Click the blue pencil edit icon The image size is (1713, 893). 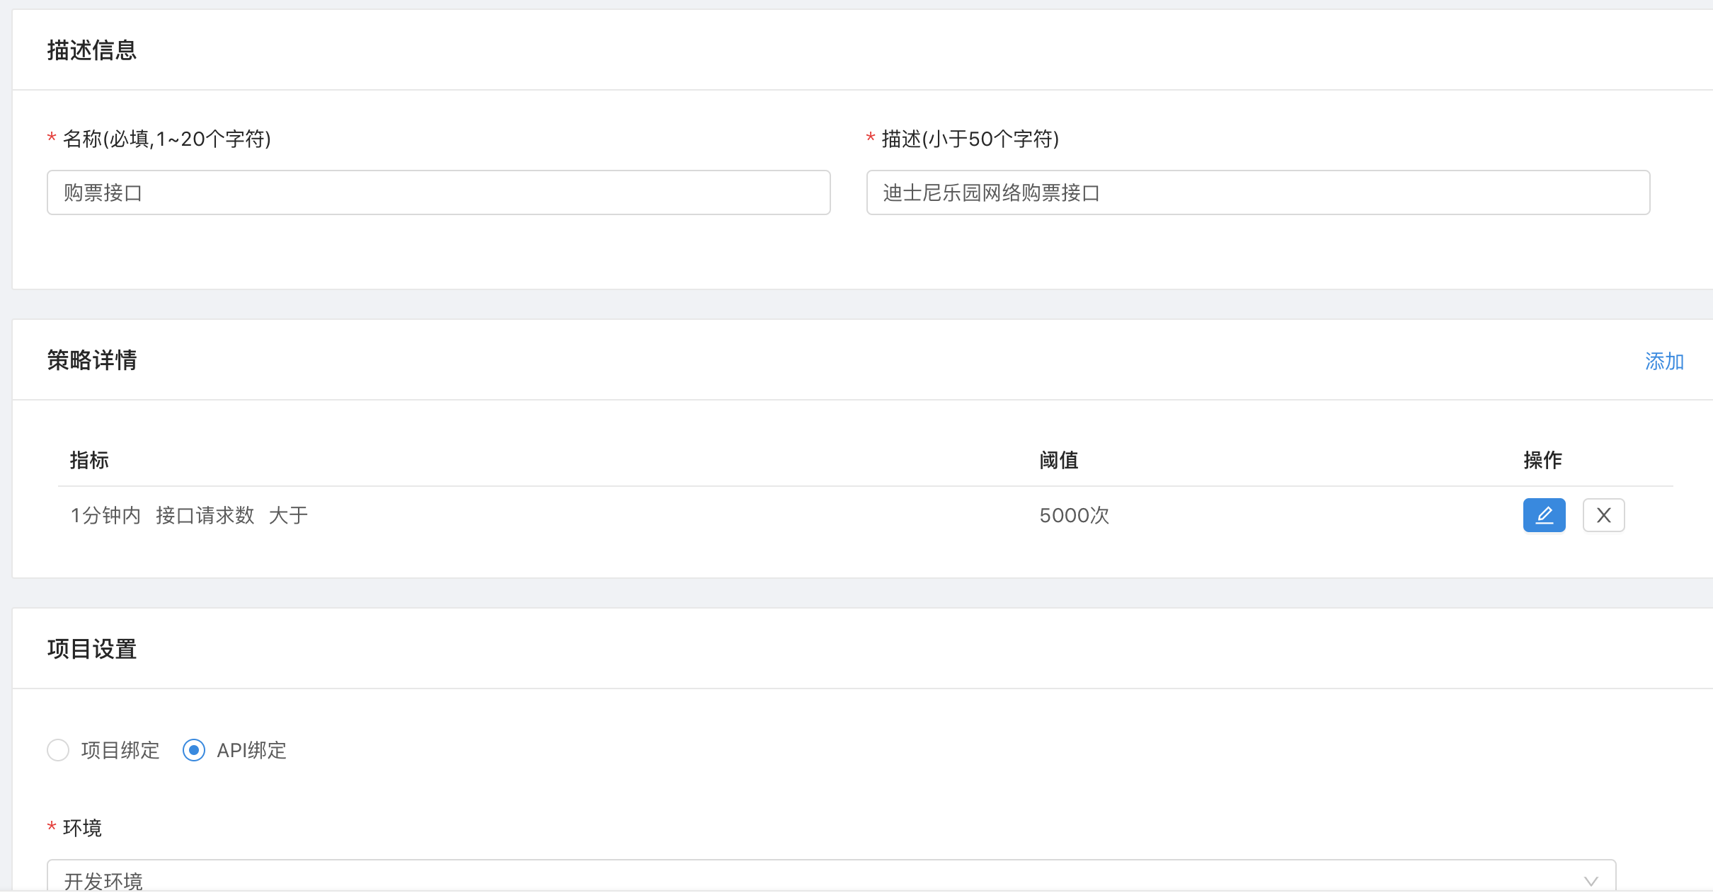click(x=1544, y=515)
